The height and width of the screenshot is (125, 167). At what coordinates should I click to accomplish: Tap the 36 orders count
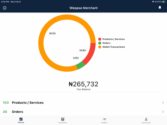pos(5,112)
